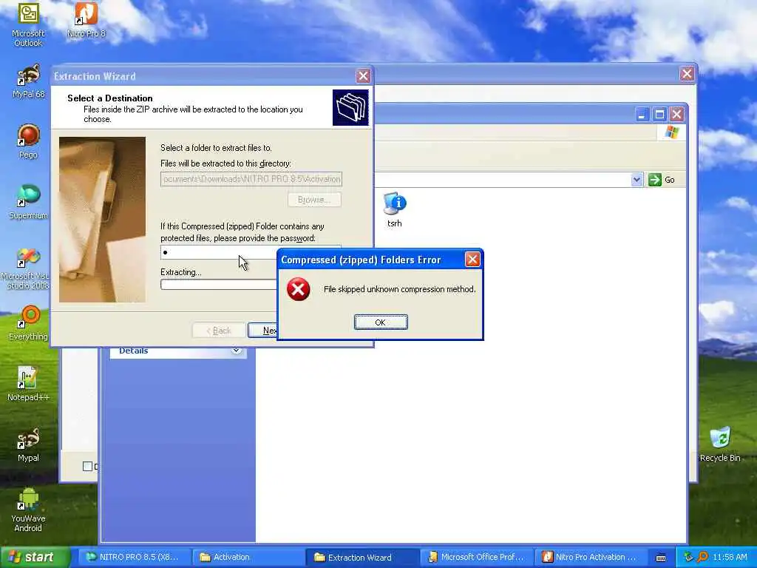Screen dimensions: 757x568
Task: Open the Start menu
Action: (x=34, y=557)
